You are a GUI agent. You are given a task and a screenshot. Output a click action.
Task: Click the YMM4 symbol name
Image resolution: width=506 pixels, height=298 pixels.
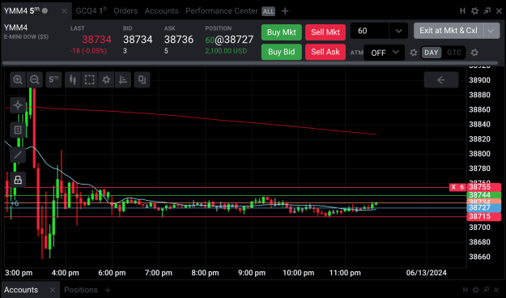point(15,28)
